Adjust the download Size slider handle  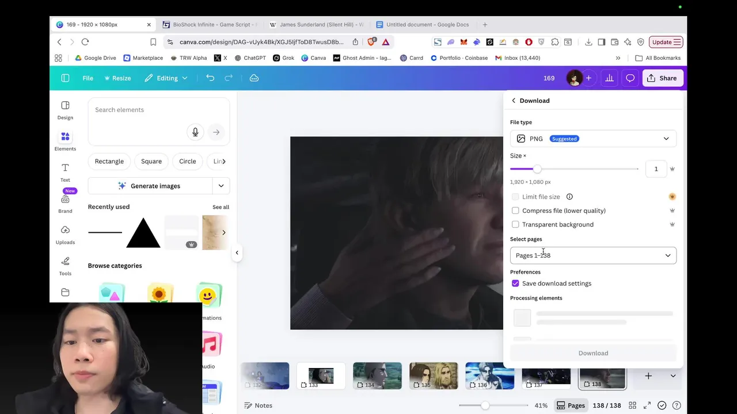(537, 169)
